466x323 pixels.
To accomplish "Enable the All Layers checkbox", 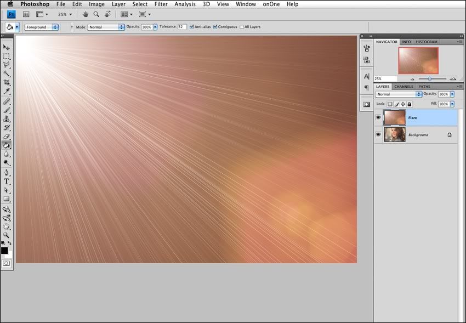I will 242,27.
